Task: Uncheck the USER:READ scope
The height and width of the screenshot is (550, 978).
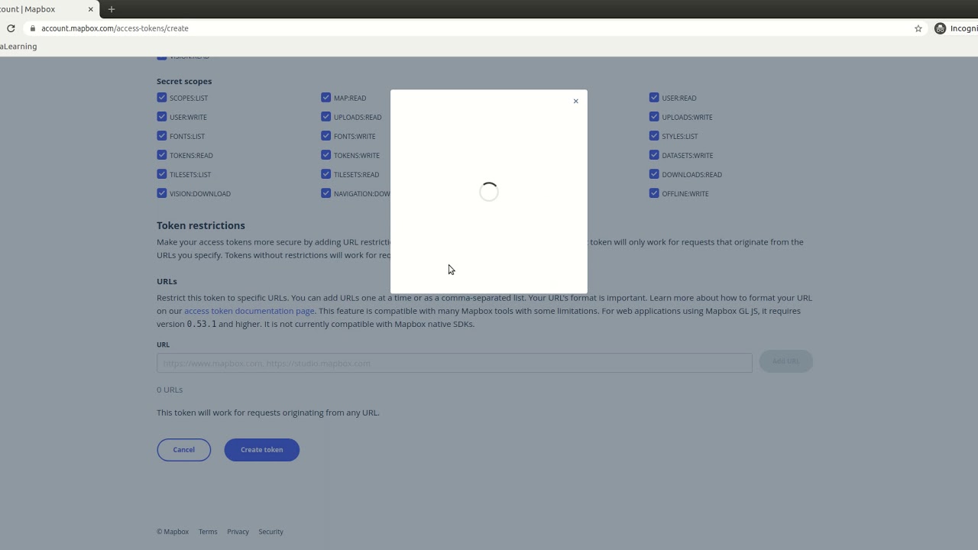Action: (x=654, y=98)
